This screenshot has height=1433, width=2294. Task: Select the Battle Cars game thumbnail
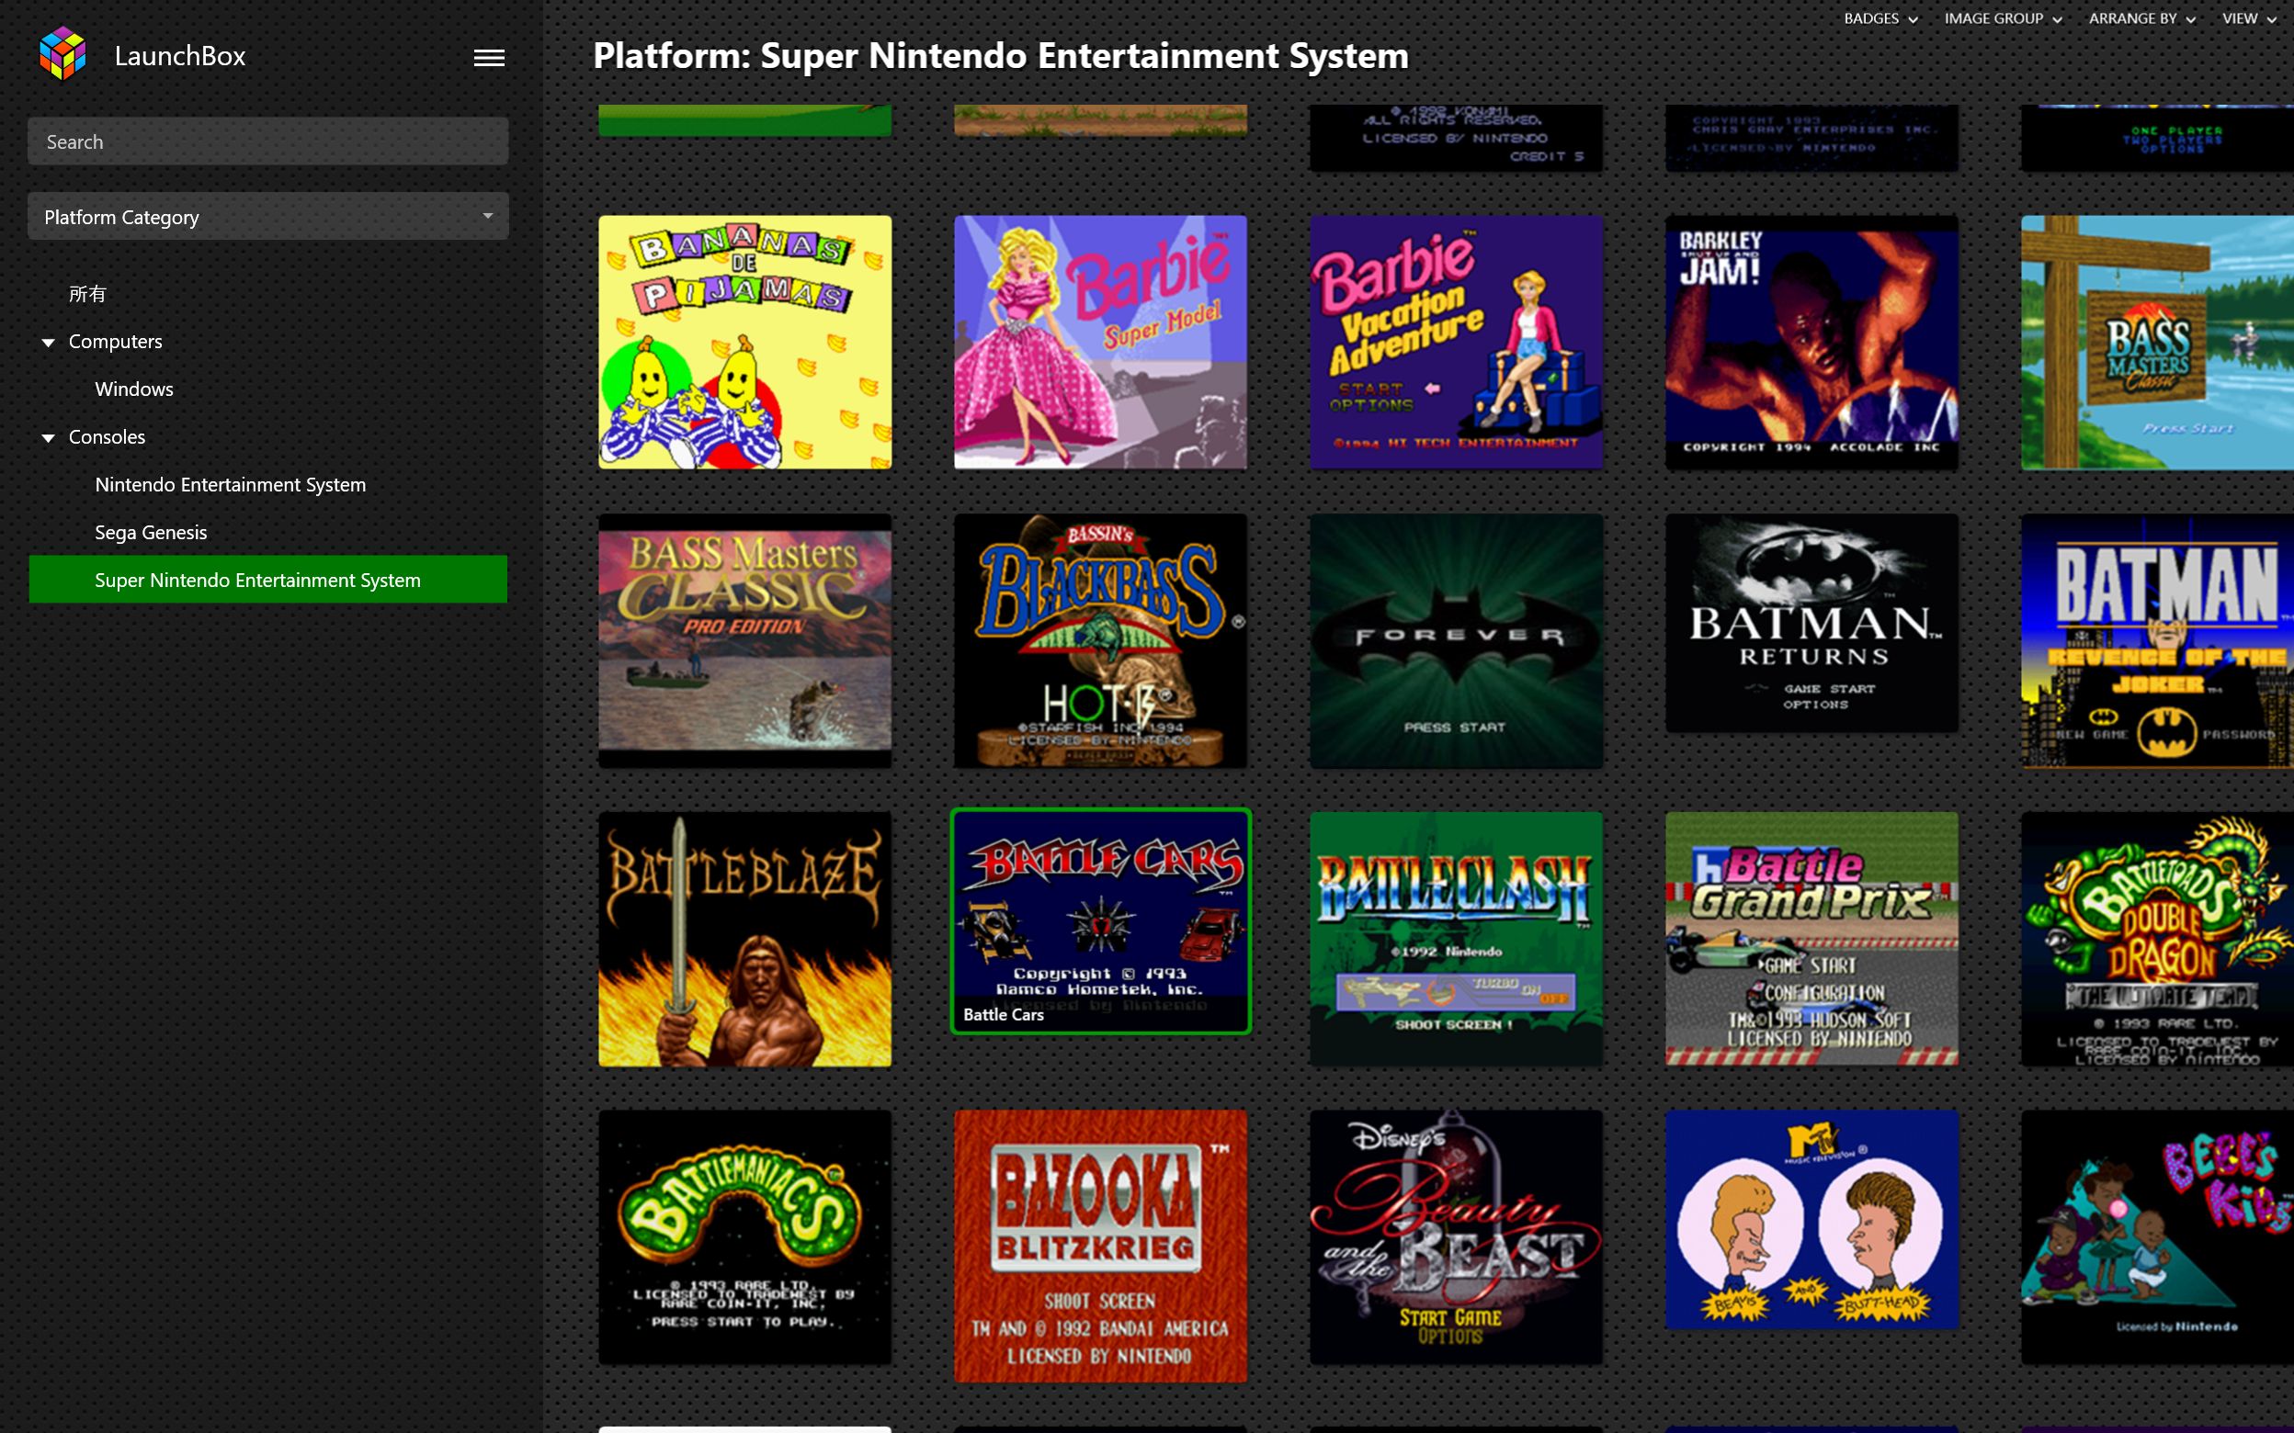tap(1099, 920)
